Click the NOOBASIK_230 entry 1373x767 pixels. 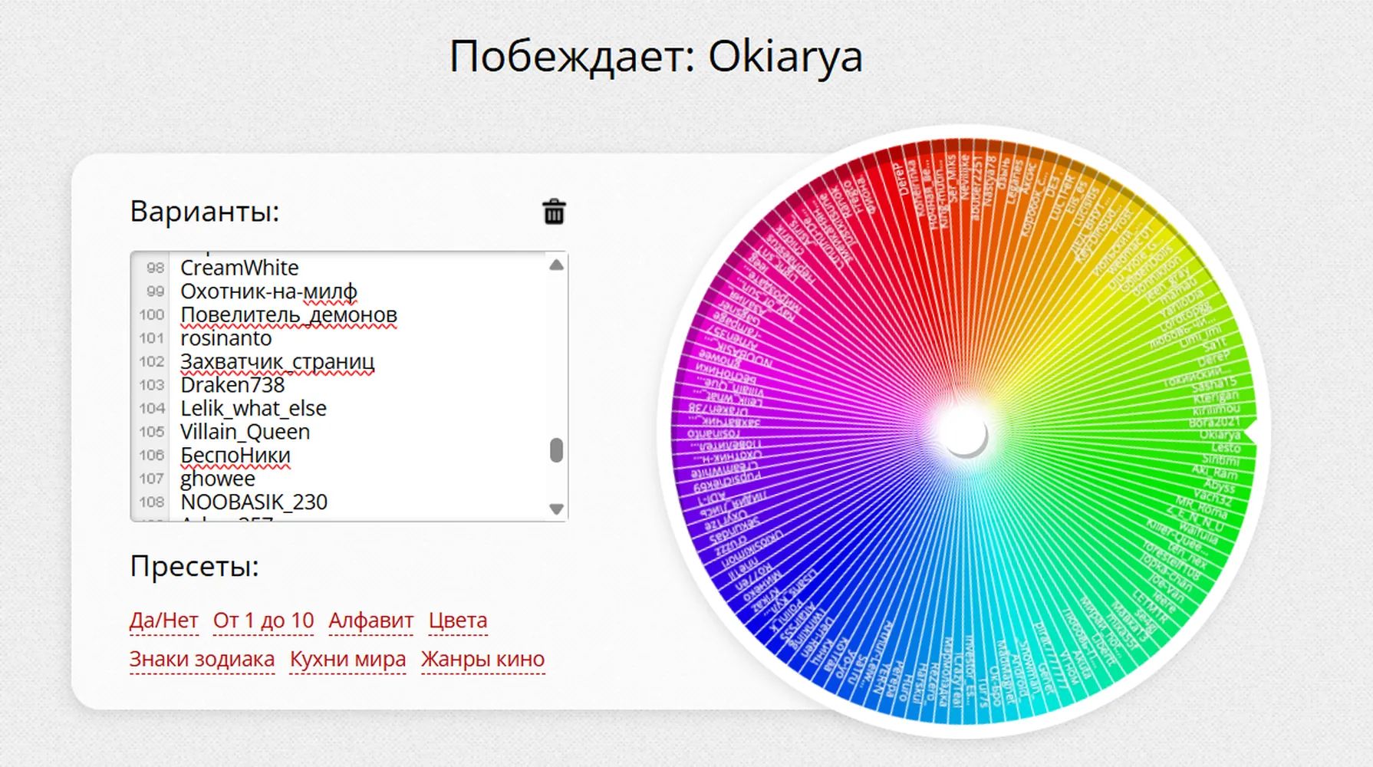coord(254,502)
